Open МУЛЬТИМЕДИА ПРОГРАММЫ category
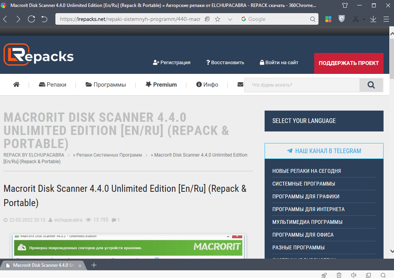The width and height of the screenshot is (394, 278). (x=307, y=222)
